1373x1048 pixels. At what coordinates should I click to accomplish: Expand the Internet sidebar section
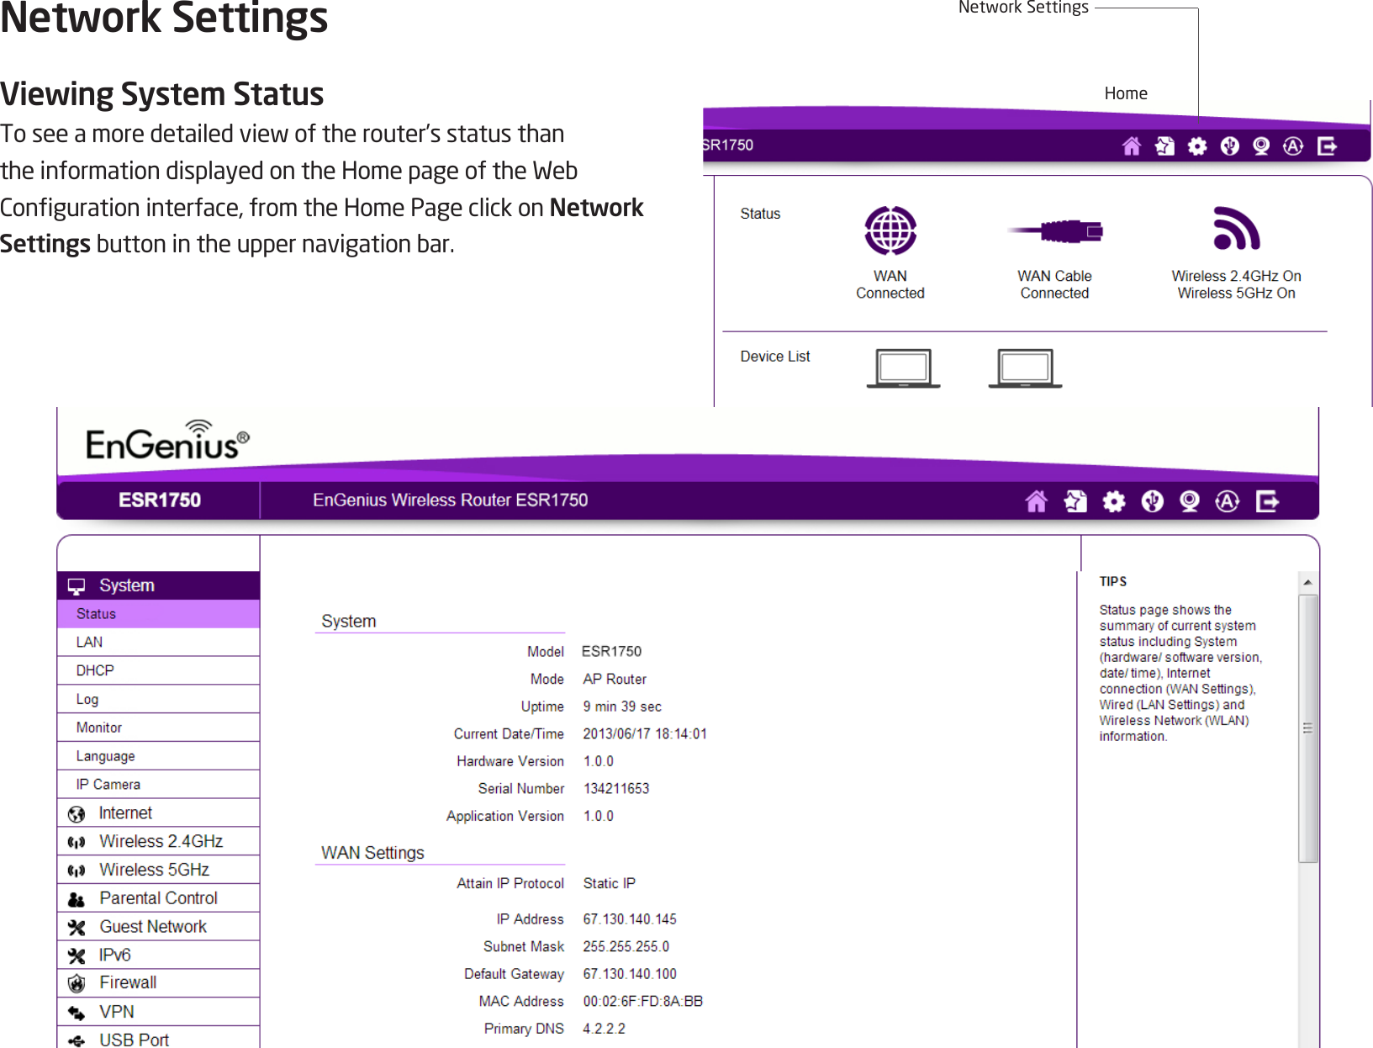[158, 813]
